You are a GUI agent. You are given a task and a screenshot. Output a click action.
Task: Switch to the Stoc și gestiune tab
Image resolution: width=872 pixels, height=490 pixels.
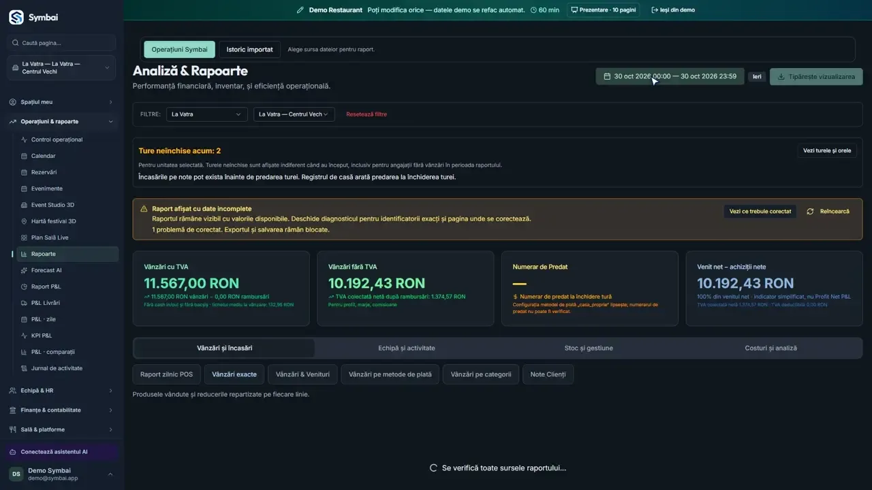click(x=589, y=348)
